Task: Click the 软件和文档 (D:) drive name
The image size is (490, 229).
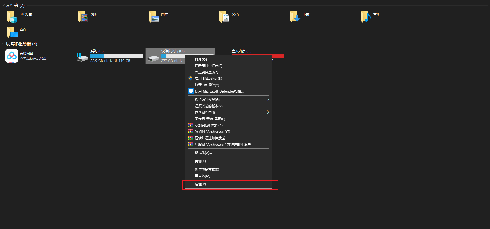Action: click(173, 51)
